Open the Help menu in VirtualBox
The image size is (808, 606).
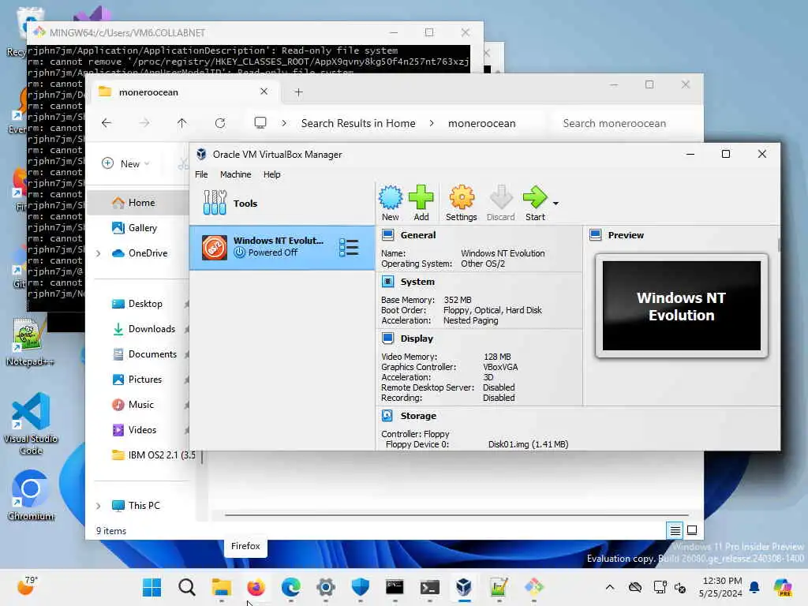[x=271, y=174]
